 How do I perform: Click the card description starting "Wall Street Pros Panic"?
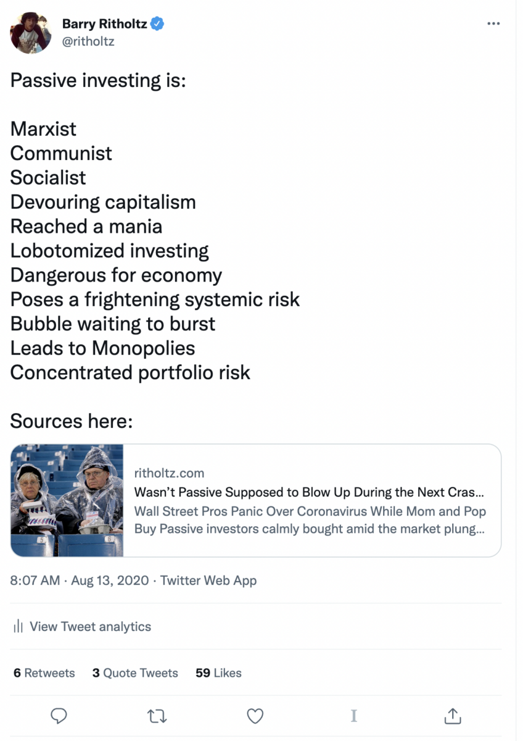coord(310,520)
